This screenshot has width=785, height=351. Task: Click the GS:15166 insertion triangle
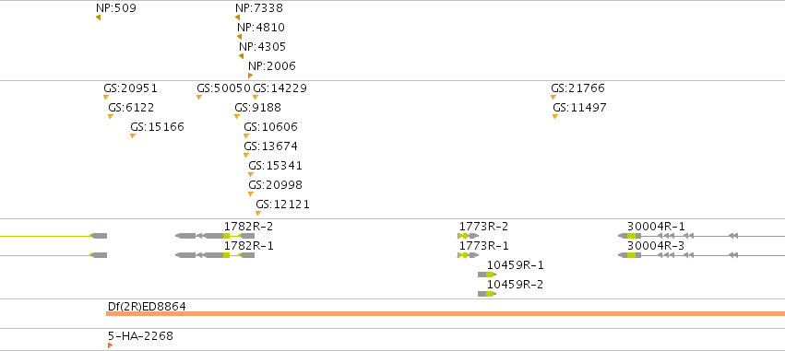(133, 136)
